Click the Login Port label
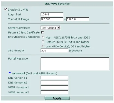Image resolution: width=114 pixels, height=103 pixels. tap(15, 15)
